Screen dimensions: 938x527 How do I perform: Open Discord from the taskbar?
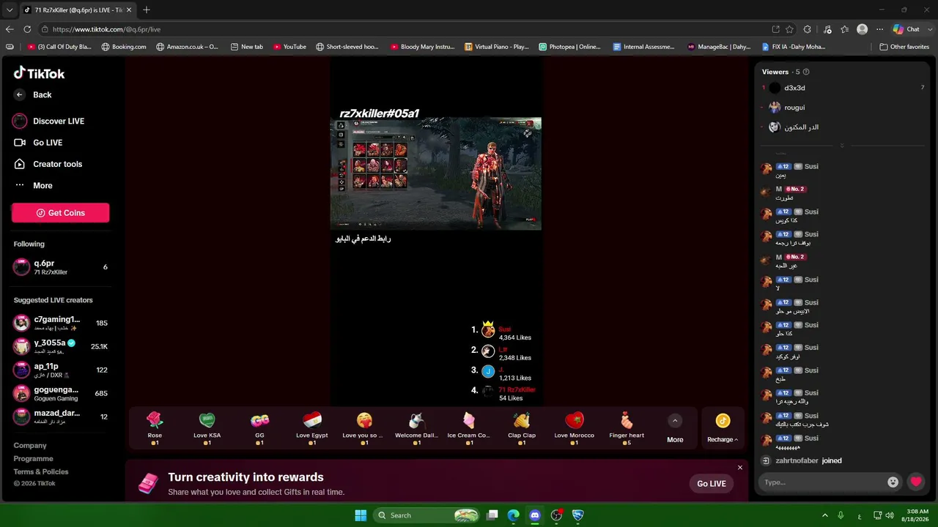pos(535,515)
